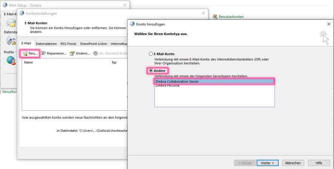Switch to the SharePoint-Listen tab

point(93,43)
